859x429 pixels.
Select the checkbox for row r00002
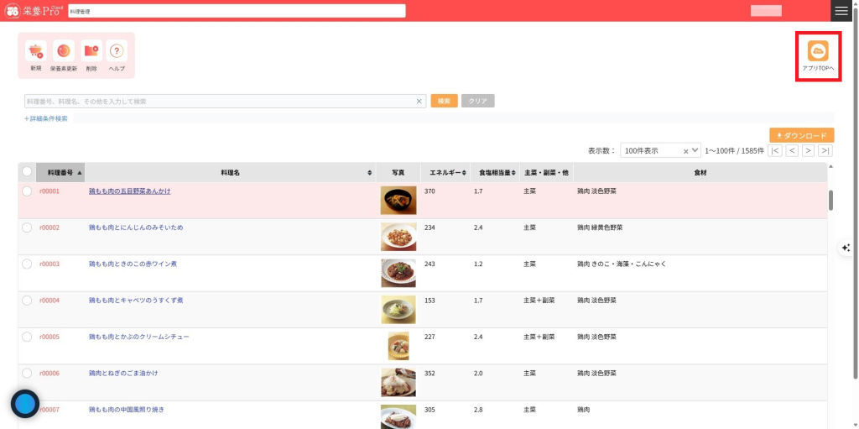tap(27, 228)
